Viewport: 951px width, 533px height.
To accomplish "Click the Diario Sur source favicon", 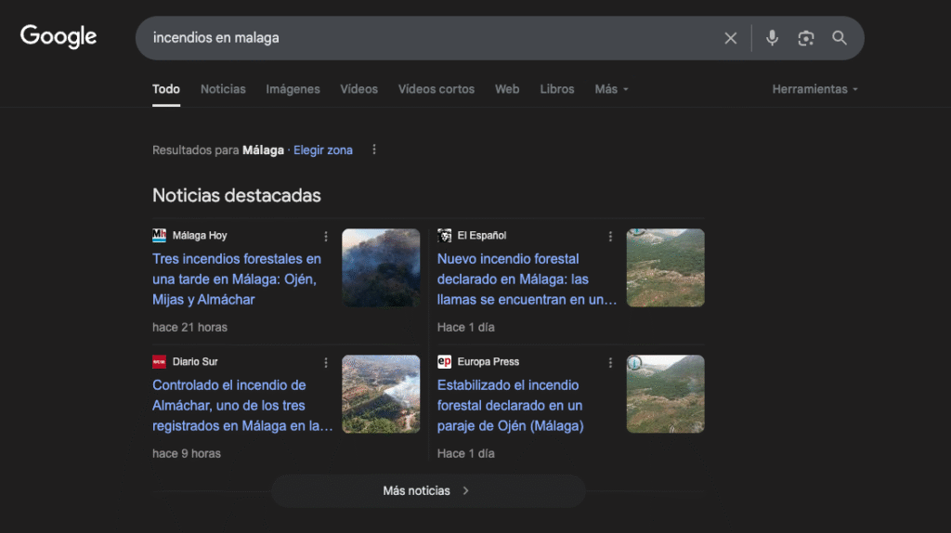I will click(x=159, y=361).
